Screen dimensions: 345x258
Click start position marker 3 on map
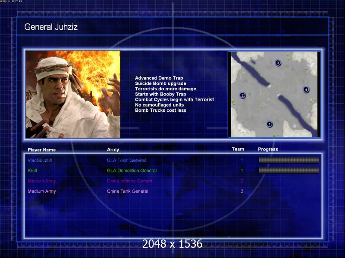click(278, 63)
